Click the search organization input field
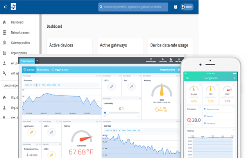Viewport: 247px width, 158px height. [133, 7]
